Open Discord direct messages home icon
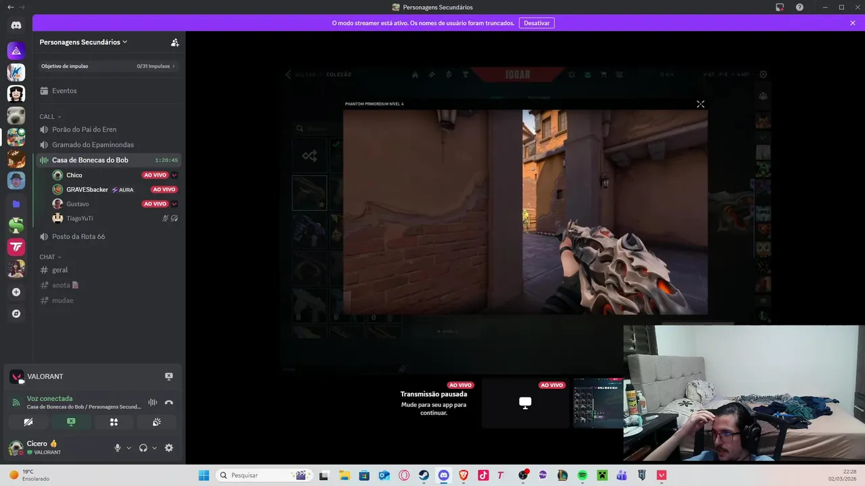The width and height of the screenshot is (865, 486). tap(16, 26)
